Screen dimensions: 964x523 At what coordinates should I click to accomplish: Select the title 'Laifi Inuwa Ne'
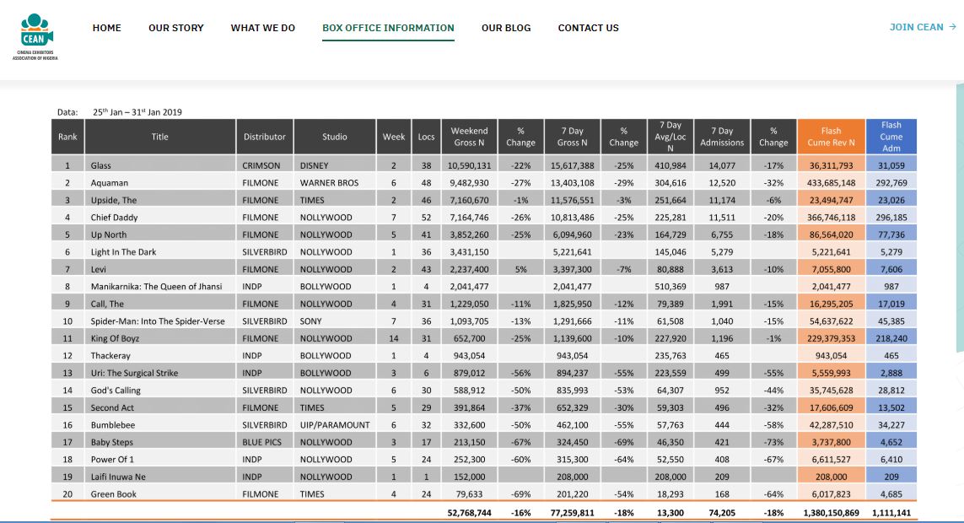click(x=118, y=476)
